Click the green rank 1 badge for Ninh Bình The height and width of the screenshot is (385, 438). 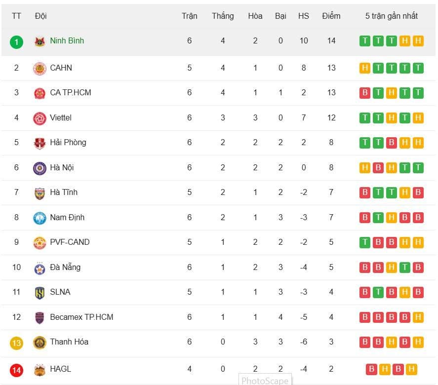16,41
